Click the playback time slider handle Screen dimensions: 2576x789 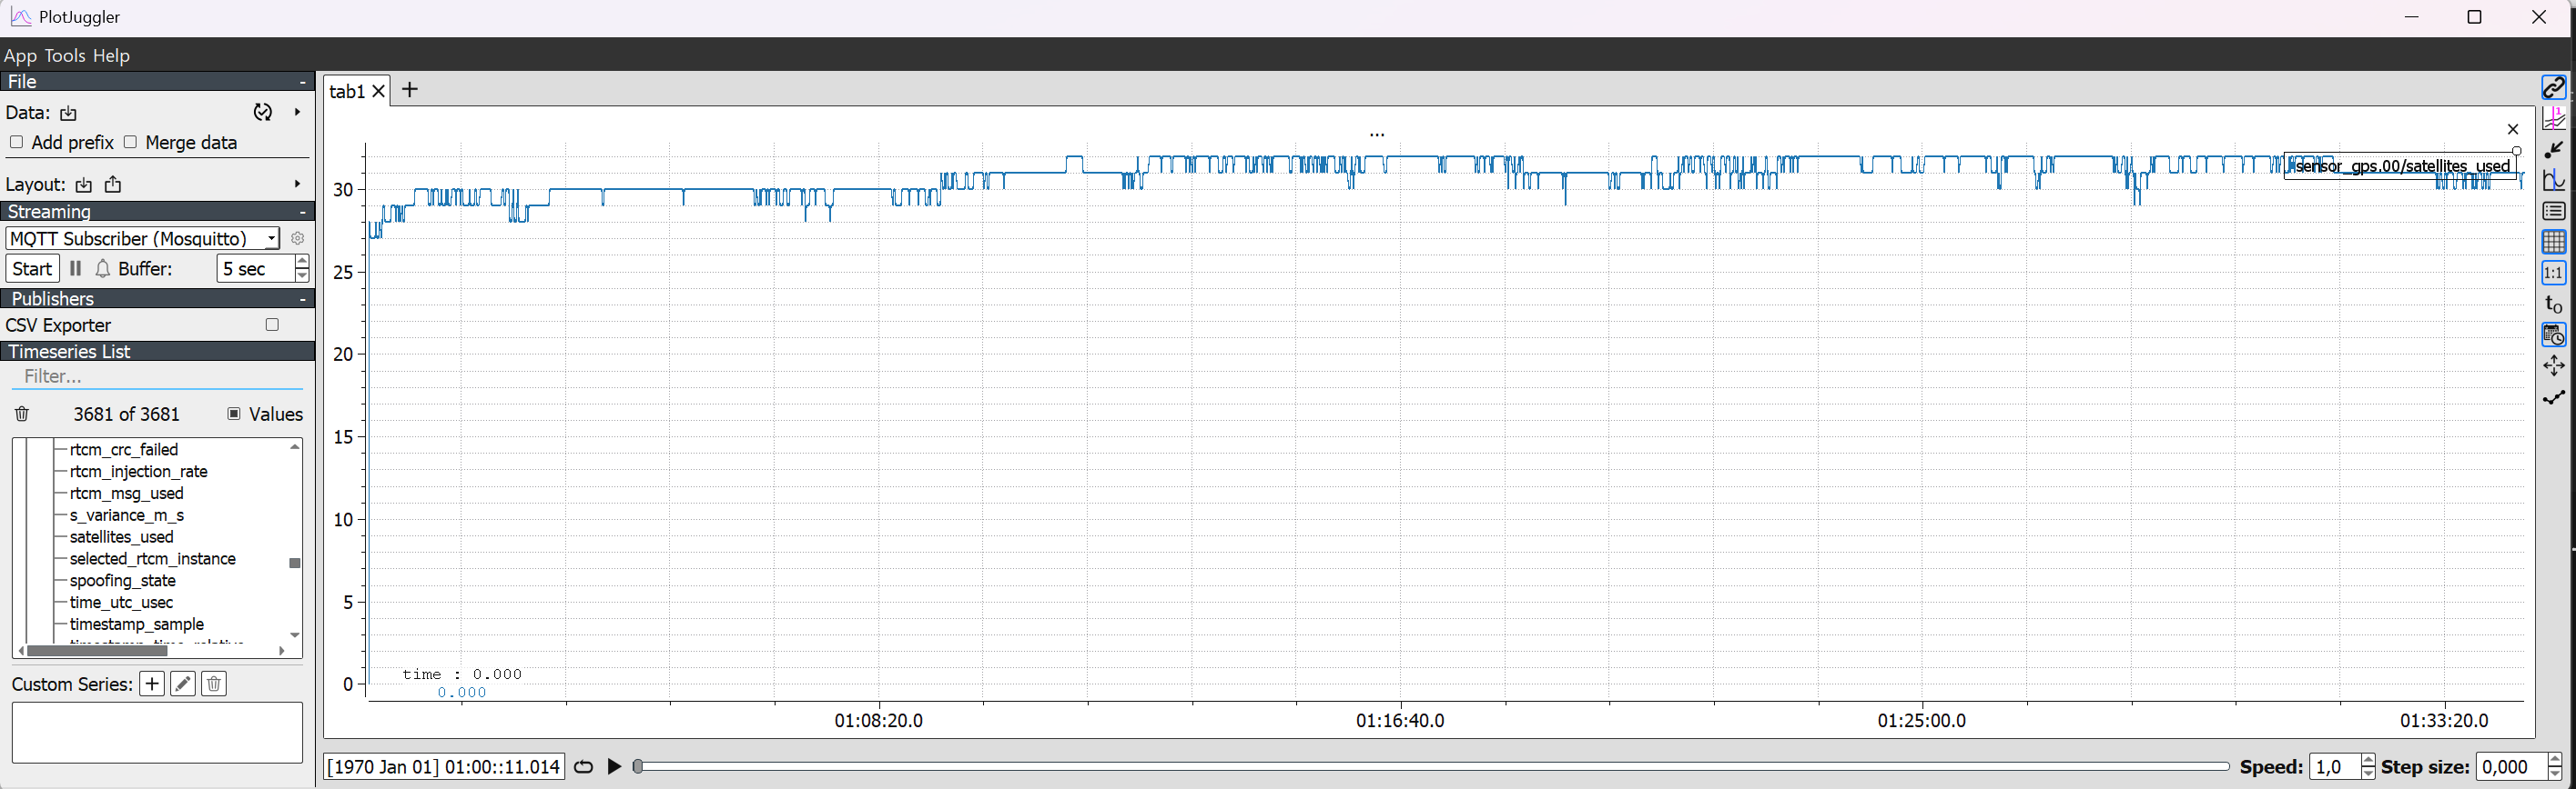[638, 767]
